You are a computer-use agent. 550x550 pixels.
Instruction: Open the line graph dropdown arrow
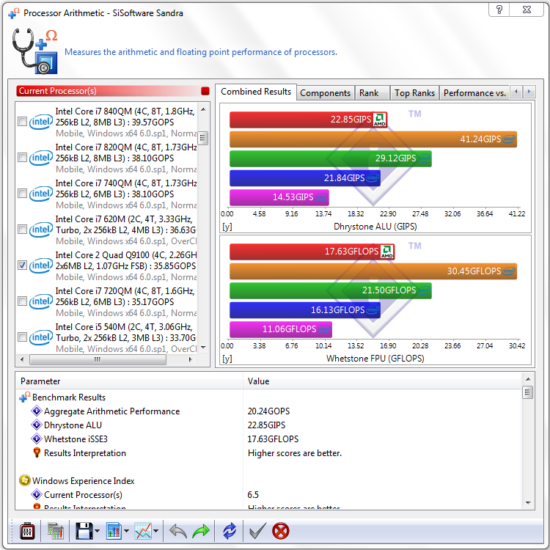(156, 532)
